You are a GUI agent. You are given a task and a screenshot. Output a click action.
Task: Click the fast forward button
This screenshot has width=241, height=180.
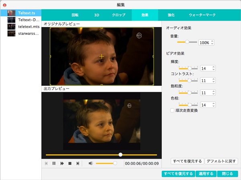[x=62, y=163]
